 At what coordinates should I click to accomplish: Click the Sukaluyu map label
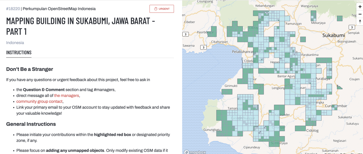(x=353, y=124)
